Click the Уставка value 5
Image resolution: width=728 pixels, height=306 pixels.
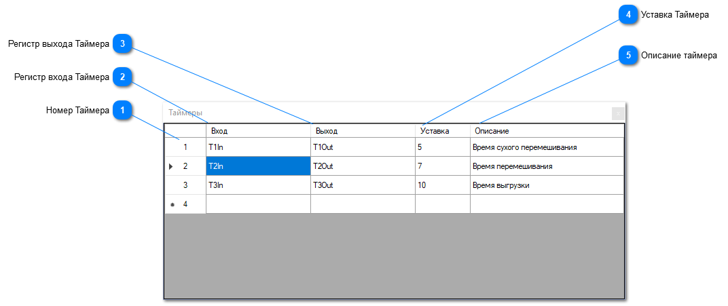click(x=443, y=147)
